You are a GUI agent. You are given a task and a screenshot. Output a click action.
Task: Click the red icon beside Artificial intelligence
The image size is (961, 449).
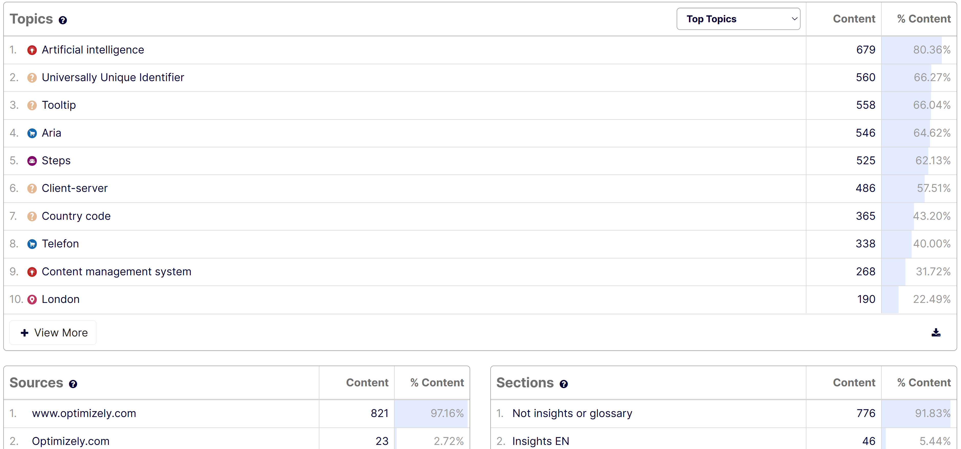coord(32,50)
